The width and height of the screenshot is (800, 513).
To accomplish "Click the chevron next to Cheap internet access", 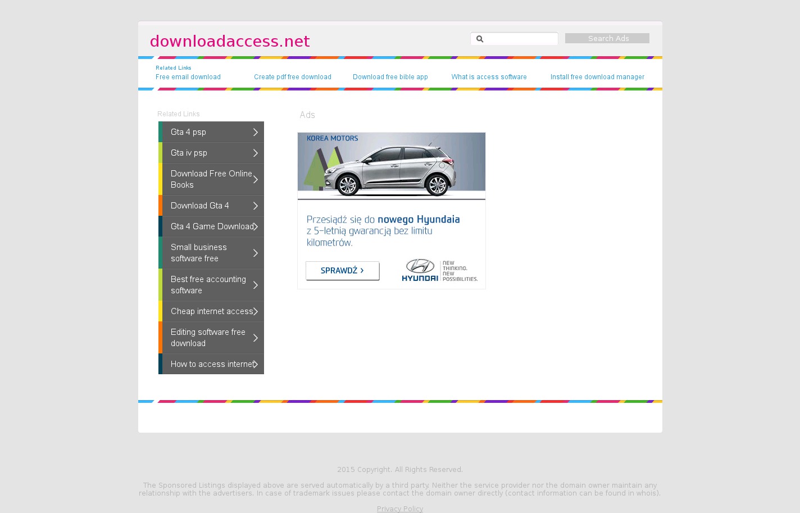I will (x=256, y=311).
